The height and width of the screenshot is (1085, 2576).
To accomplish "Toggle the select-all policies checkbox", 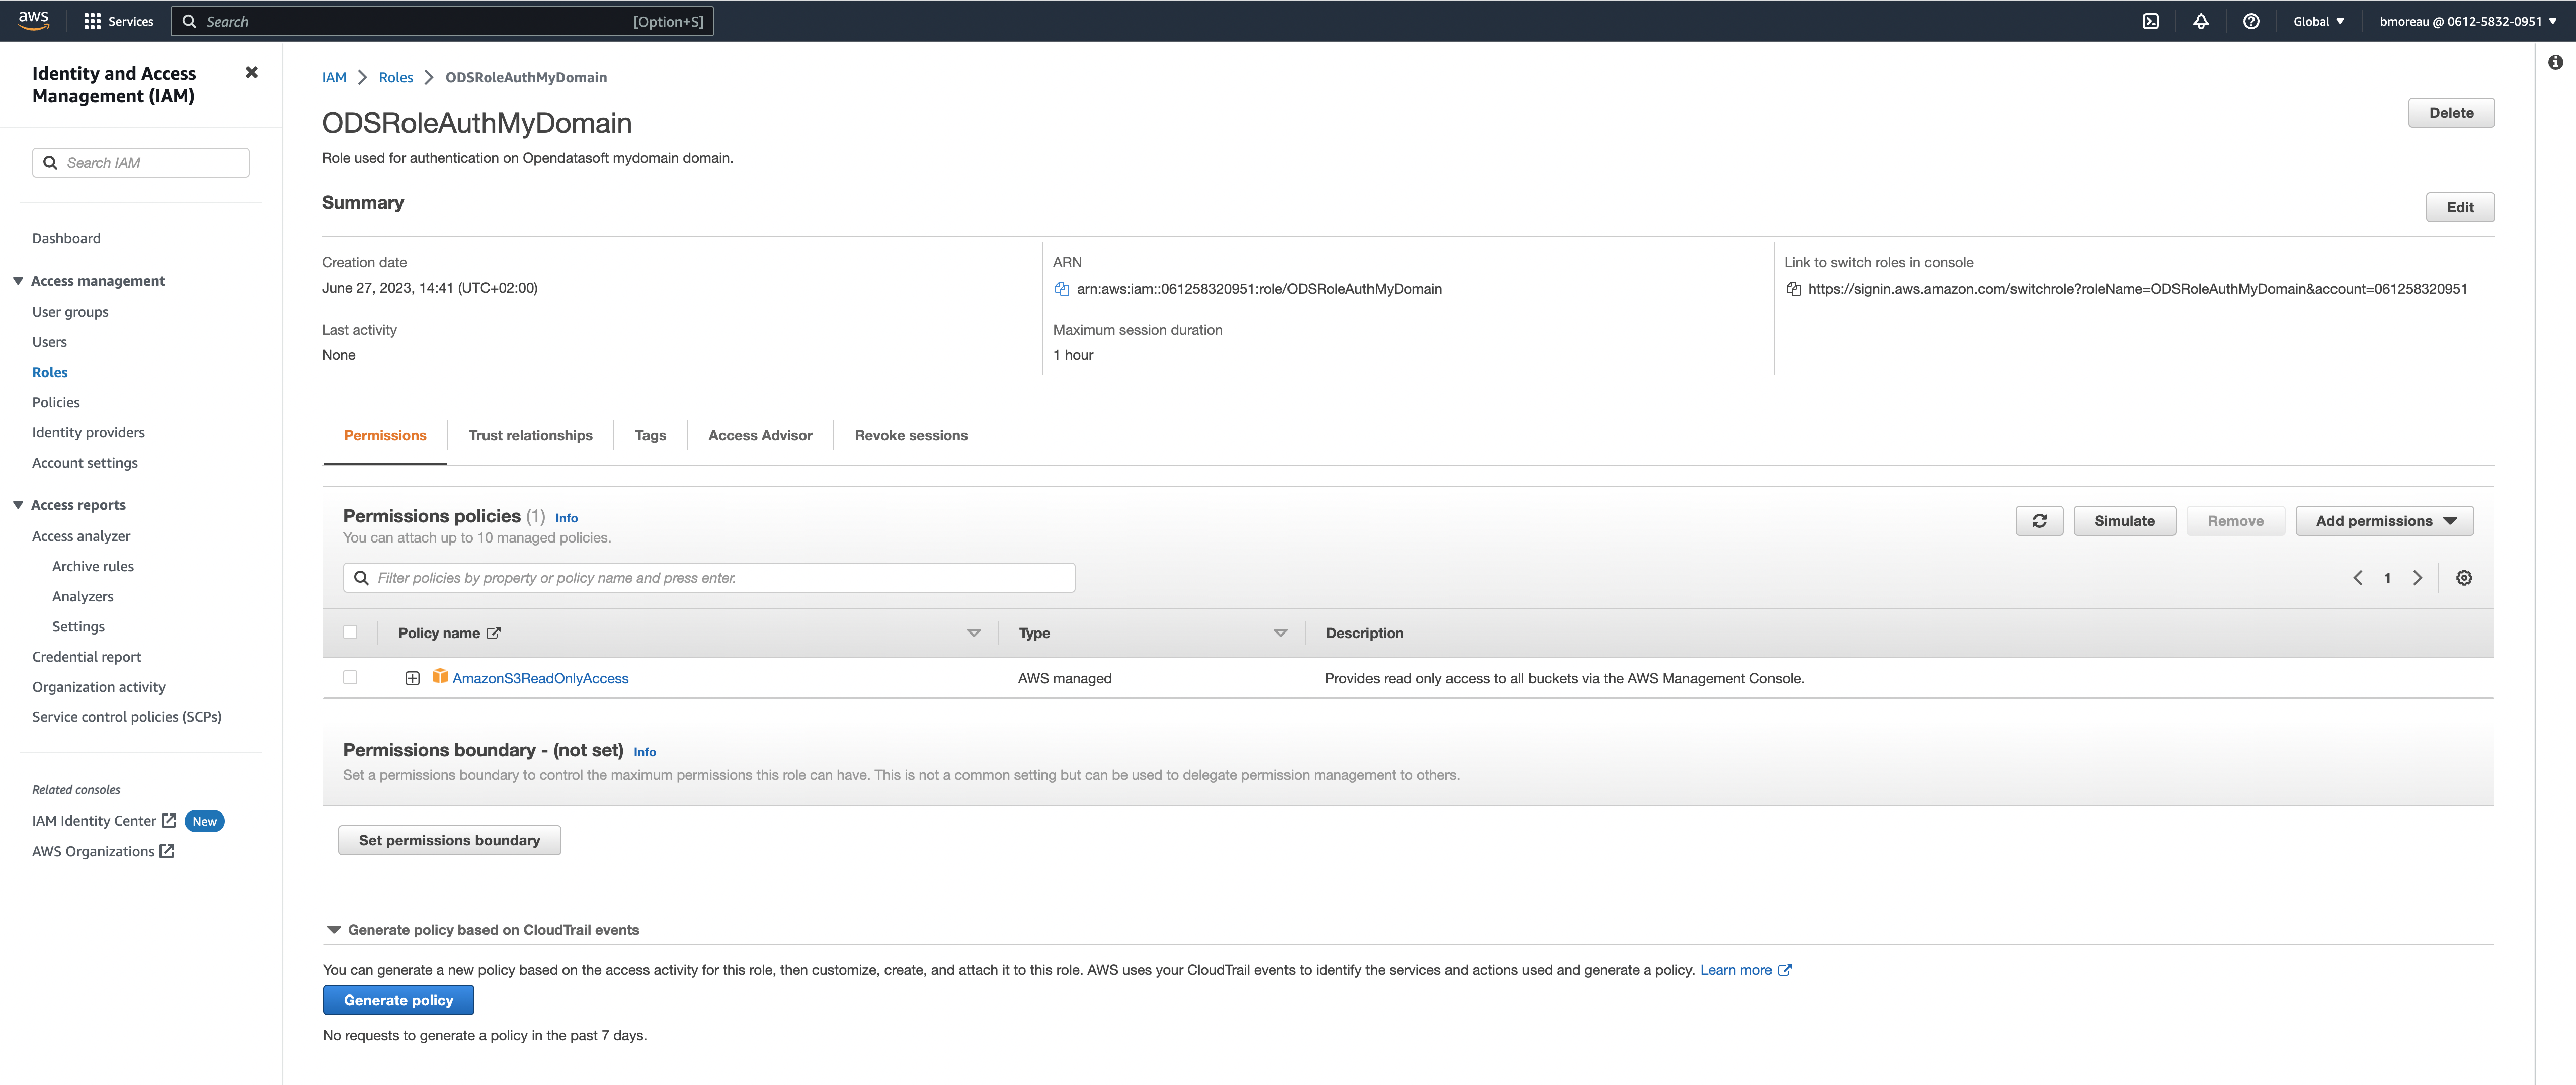I will [x=350, y=632].
